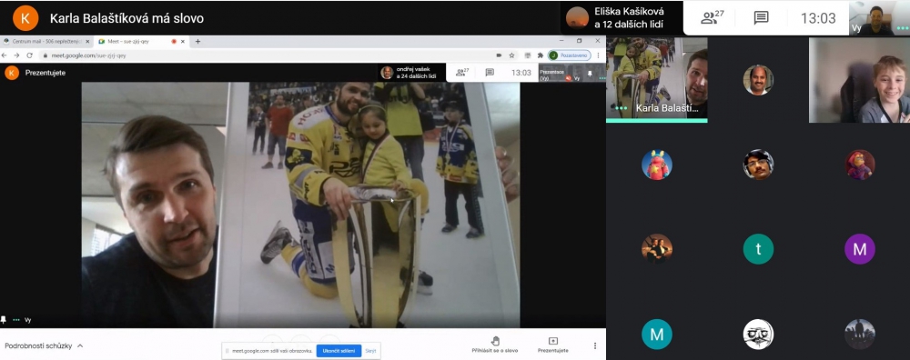Click the orange K avatar beside Karla's name
The image size is (910, 360).
pos(25,18)
